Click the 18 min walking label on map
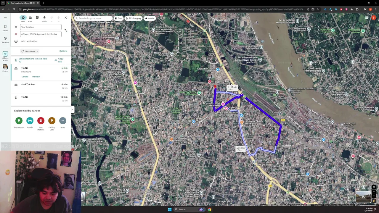Image resolution: width=379 pixels, height=213 pixels. [233, 88]
